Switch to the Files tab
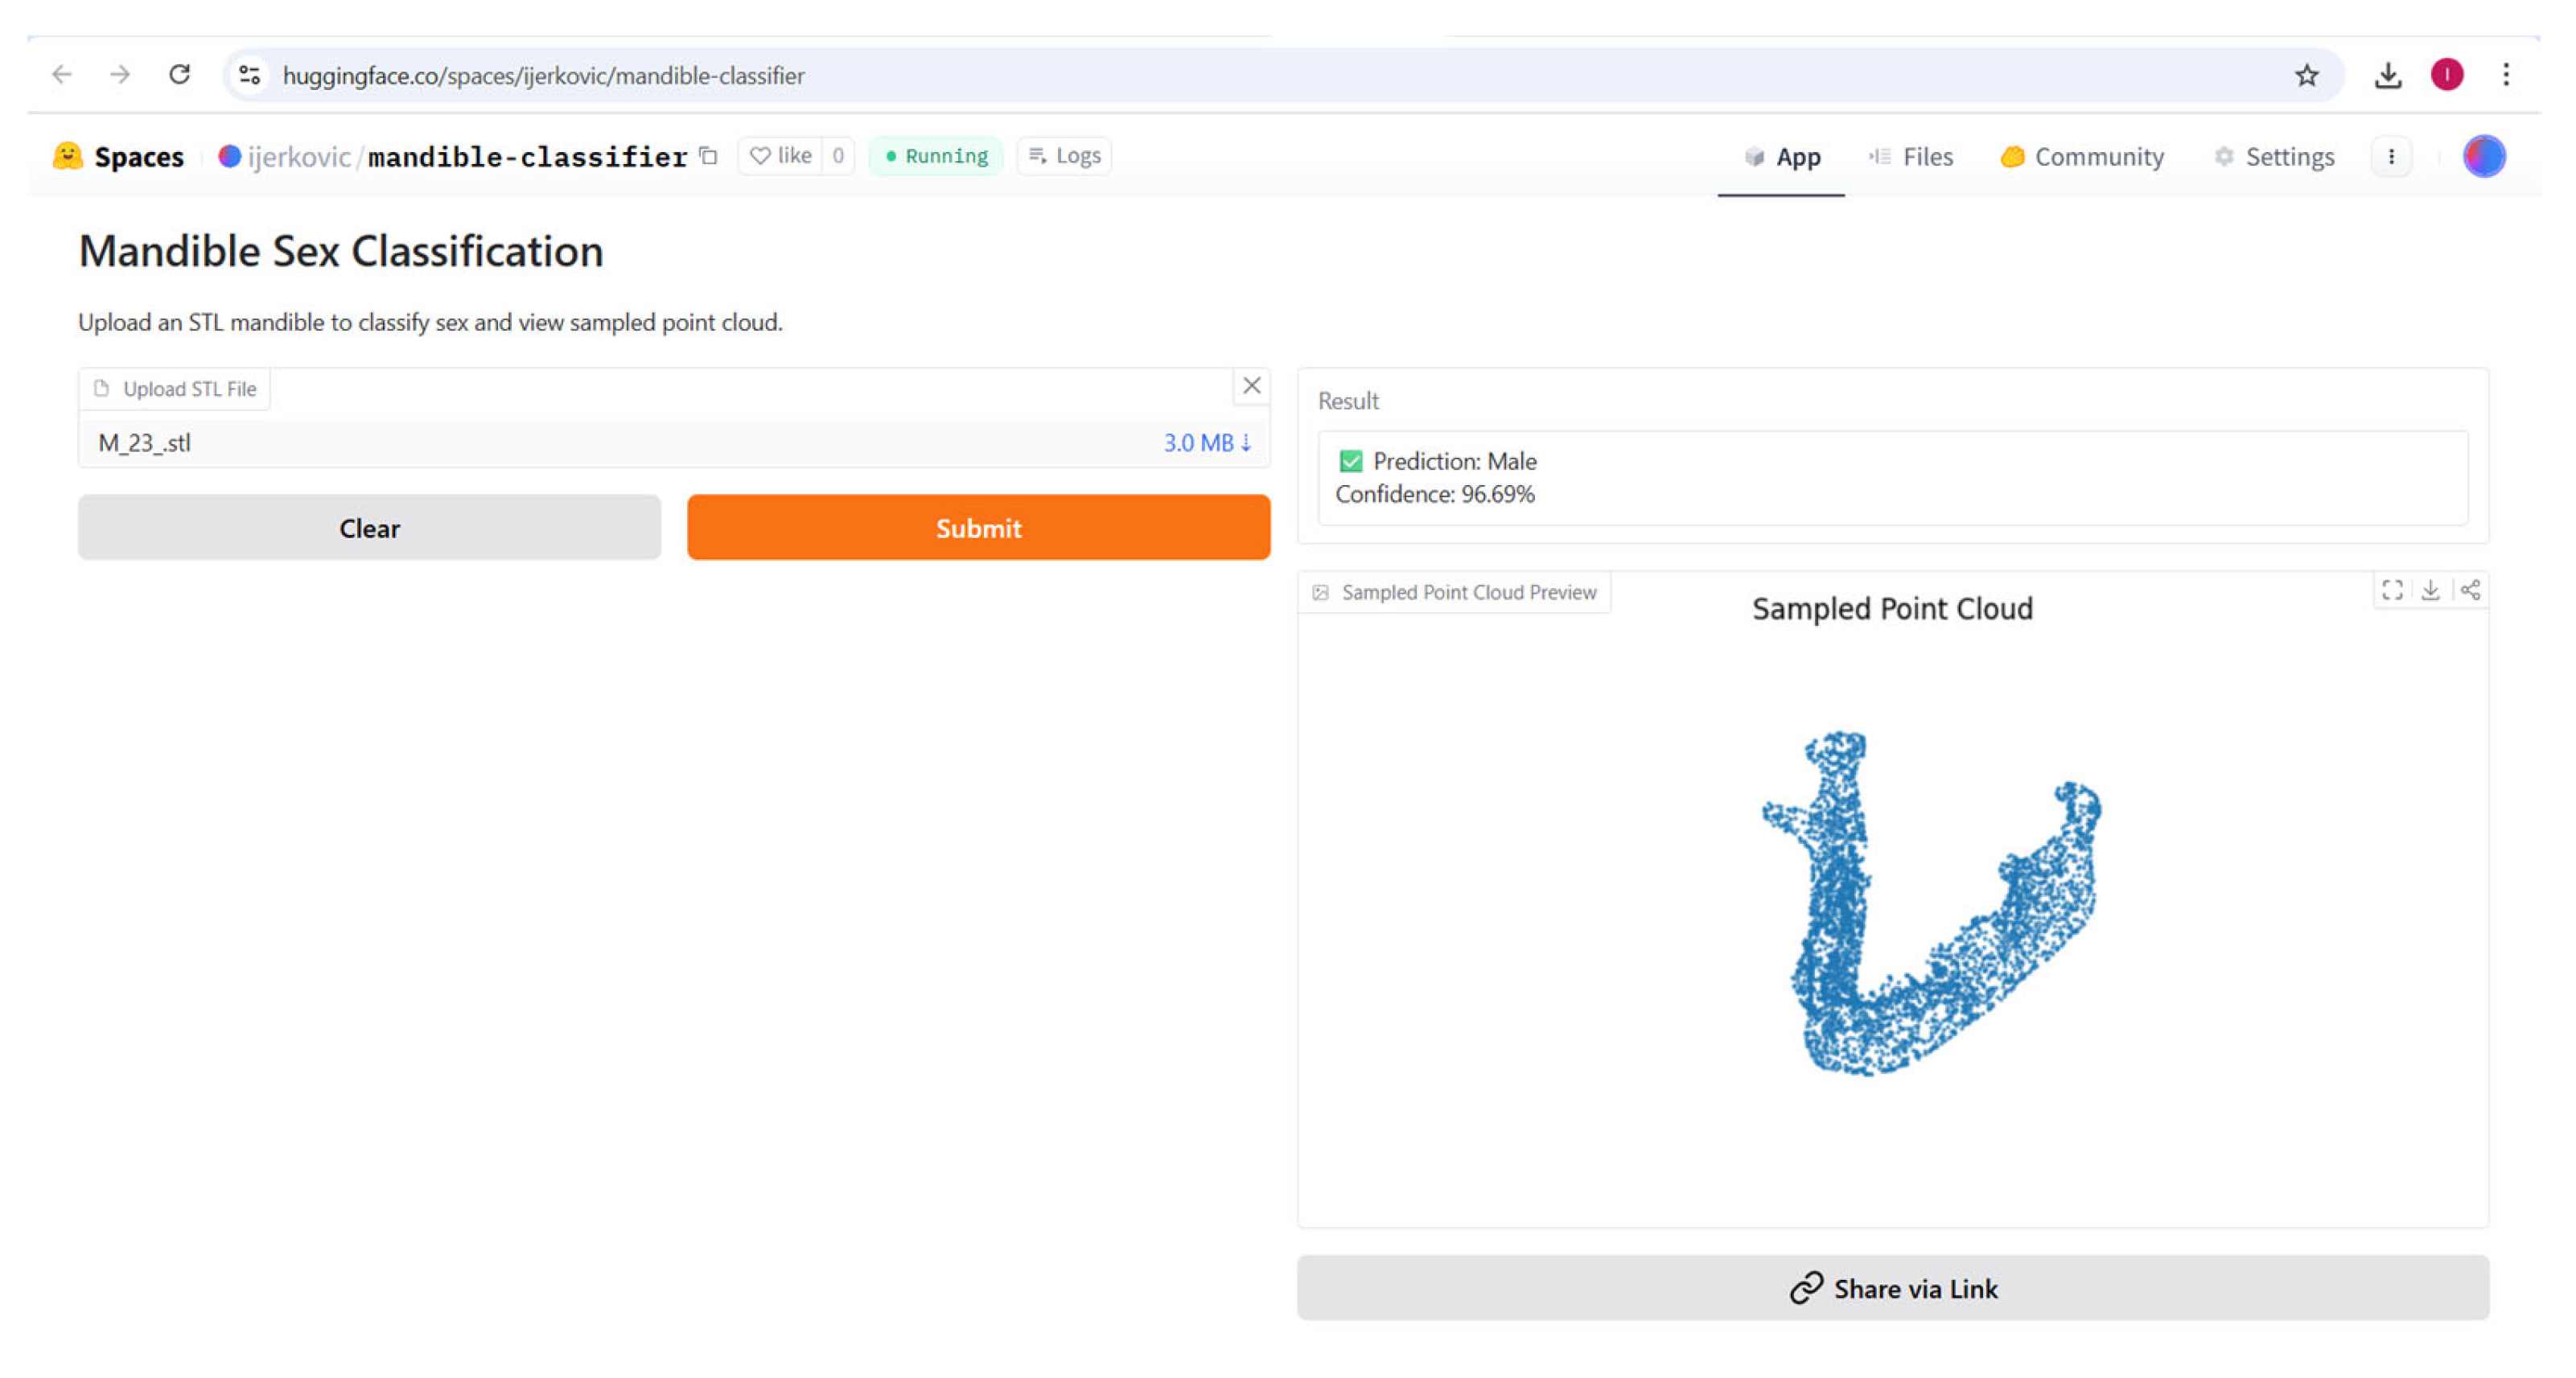Screen dimensions: 2576x1378 pyautogui.click(x=1911, y=157)
